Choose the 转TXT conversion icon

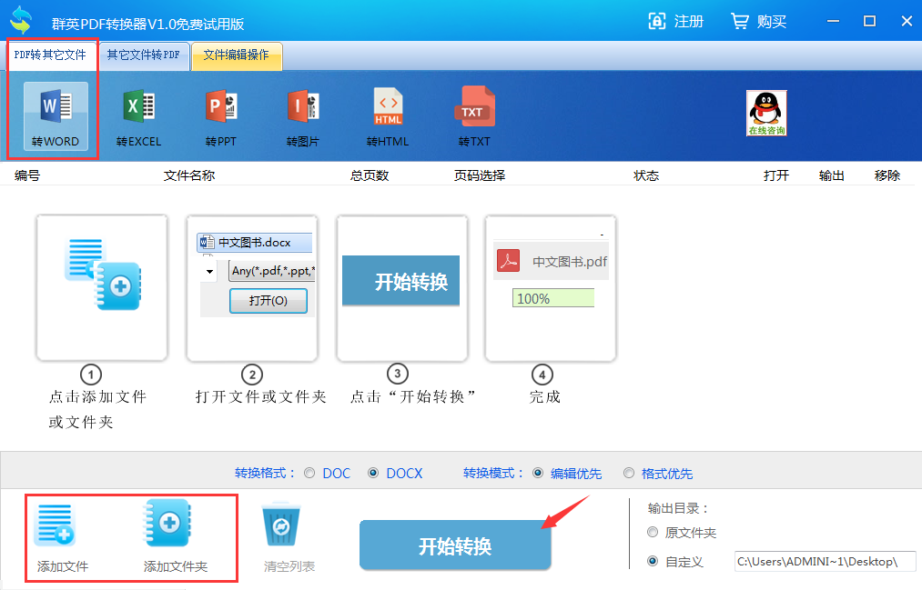click(x=474, y=116)
